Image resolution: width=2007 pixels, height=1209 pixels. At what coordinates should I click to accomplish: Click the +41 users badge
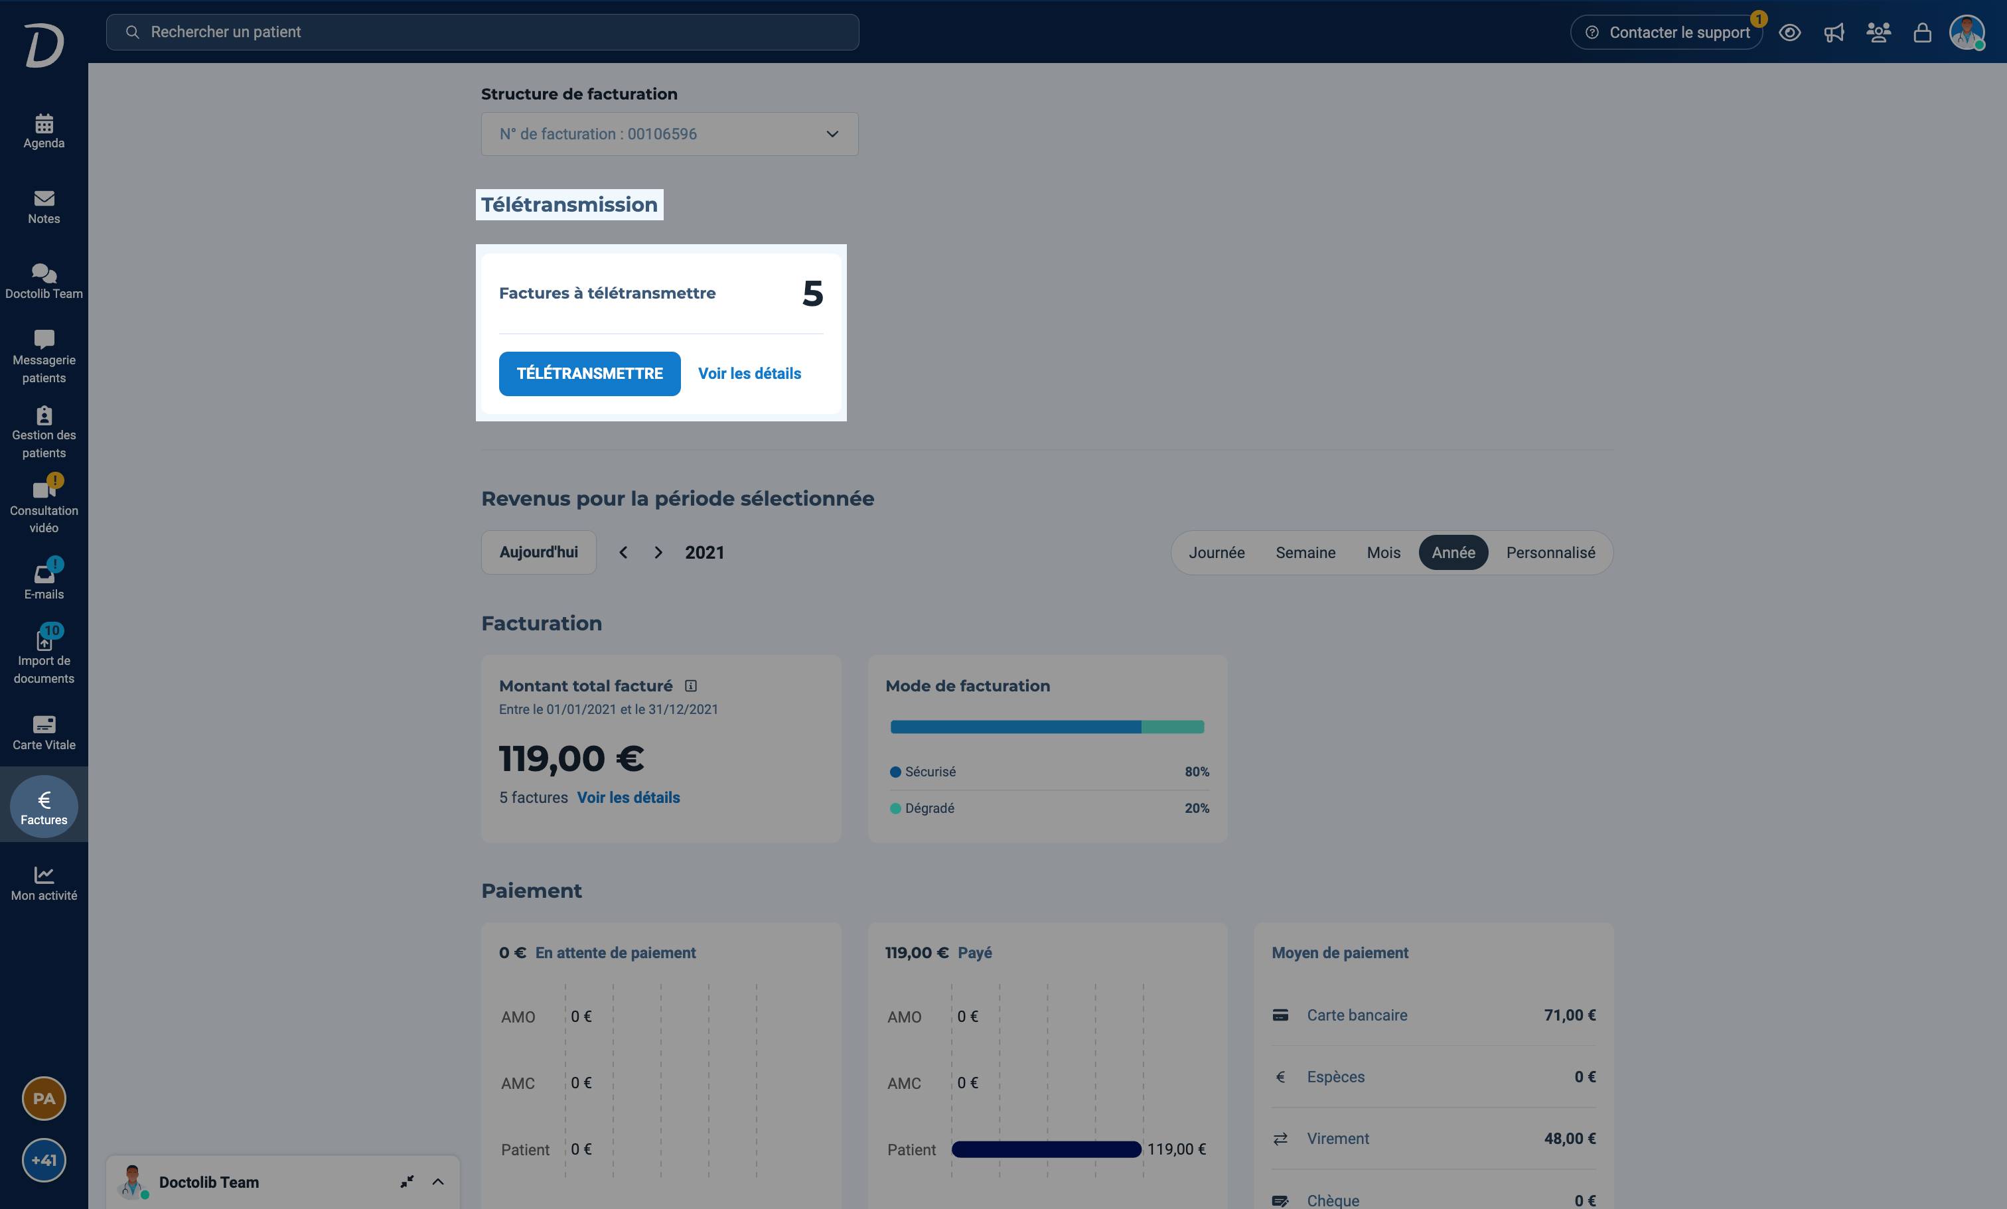pos(44,1160)
